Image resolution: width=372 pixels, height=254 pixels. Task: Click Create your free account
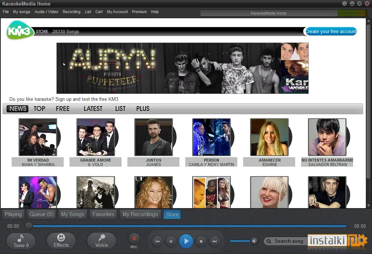(331, 31)
